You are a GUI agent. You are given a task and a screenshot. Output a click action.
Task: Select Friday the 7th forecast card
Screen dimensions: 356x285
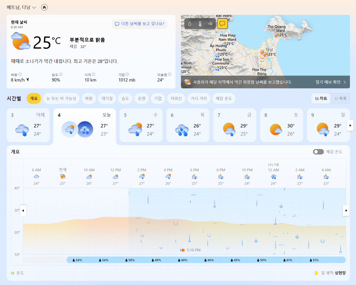(234, 125)
